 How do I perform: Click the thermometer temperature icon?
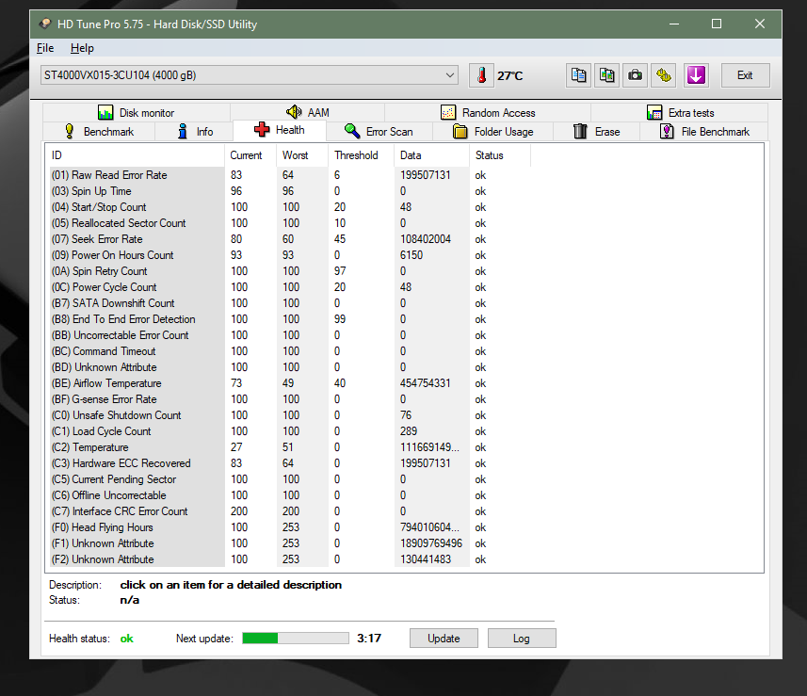pos(482,75)
